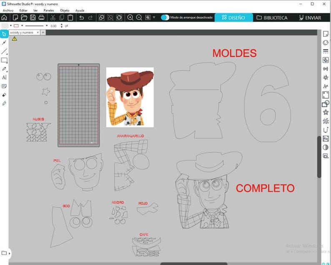Open the Text Style panel
This screenshot has width=331, height=265.
coord(326,86)
